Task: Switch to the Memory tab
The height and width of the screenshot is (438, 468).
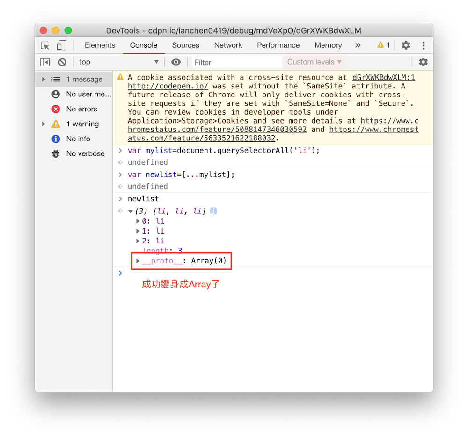Action: 329,45
